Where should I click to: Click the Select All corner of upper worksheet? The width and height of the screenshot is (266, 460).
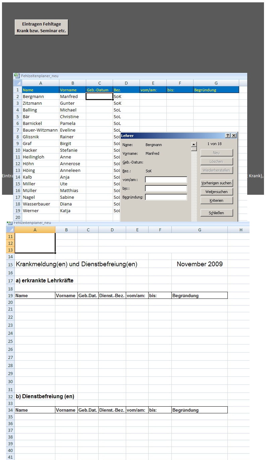point(18,83)
